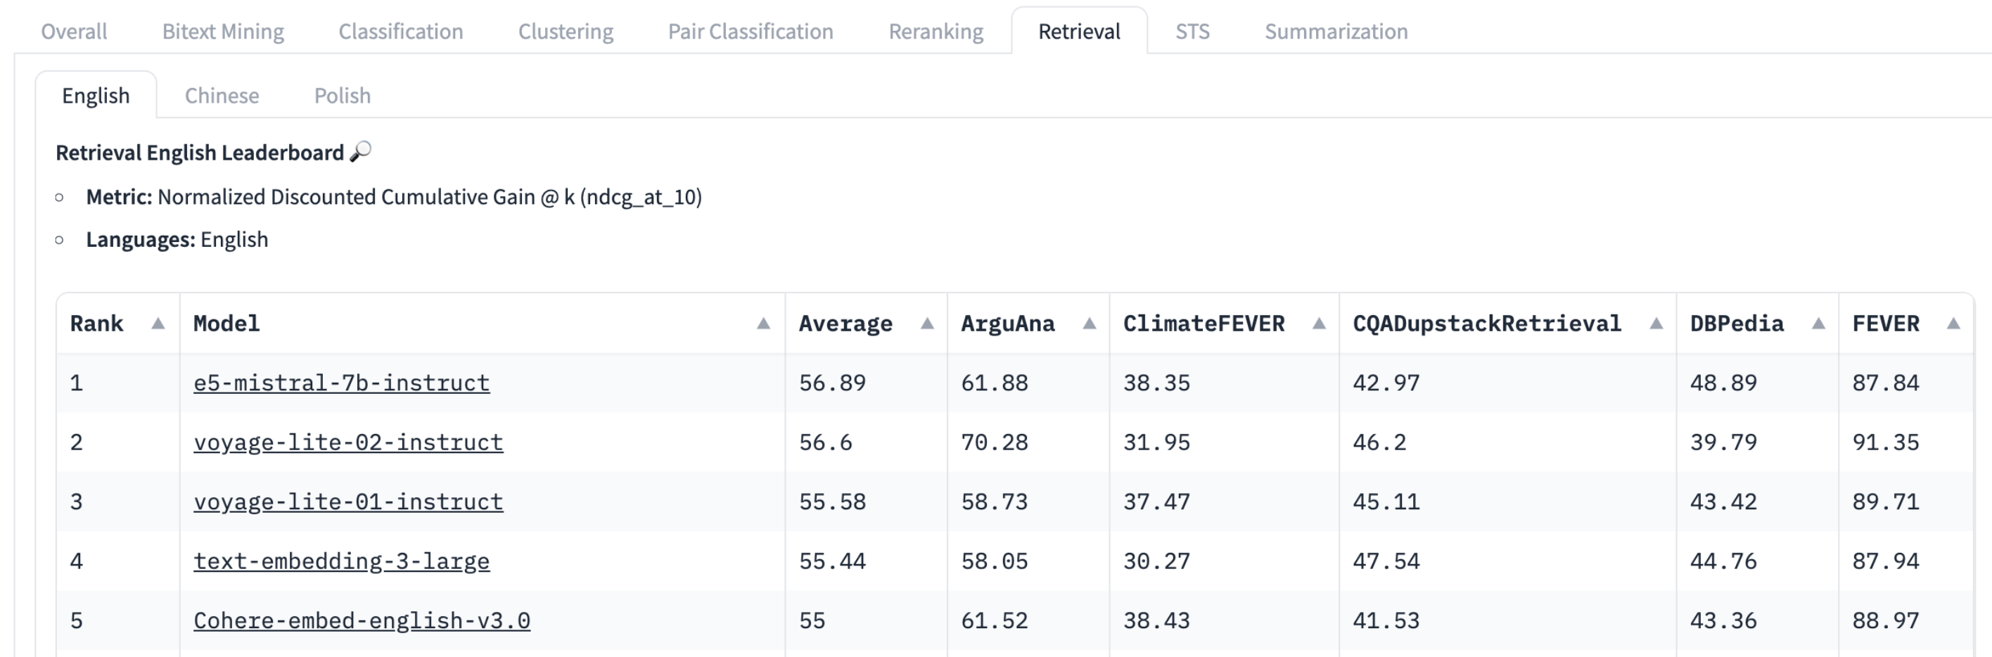Sort table by Rank column arrow

coord(158,324)
